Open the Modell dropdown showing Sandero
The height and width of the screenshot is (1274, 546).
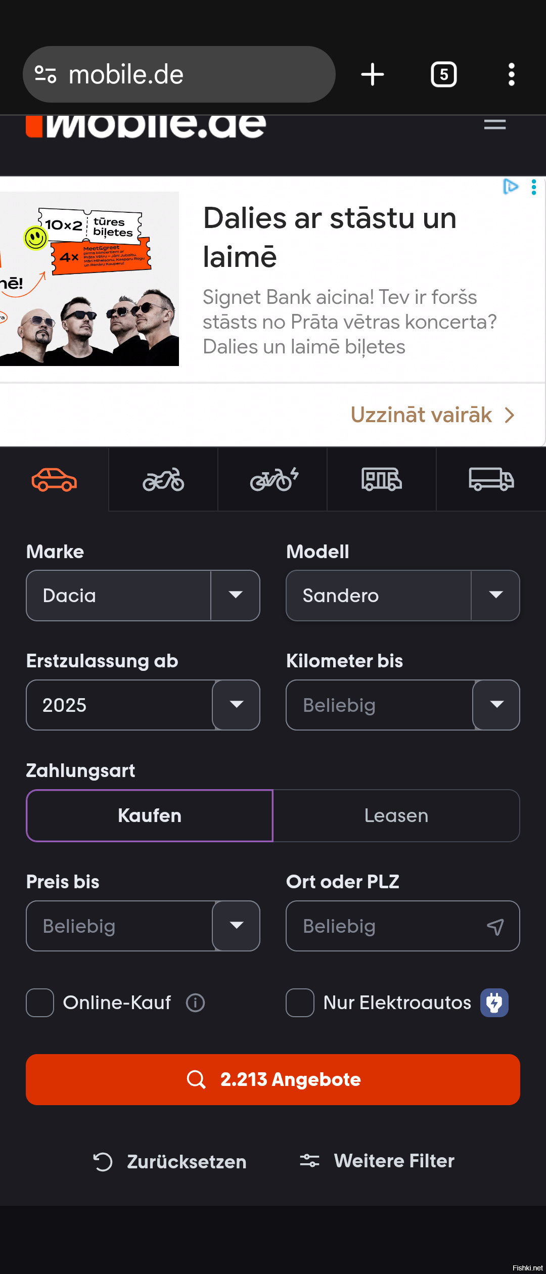pyautogui.click(x=403, y=596)
